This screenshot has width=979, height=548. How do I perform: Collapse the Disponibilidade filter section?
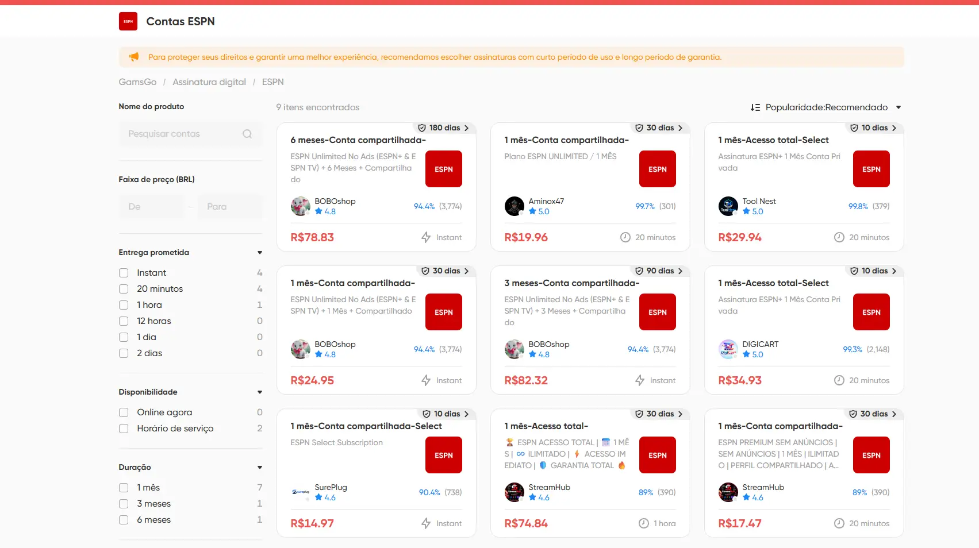(260, 392)
